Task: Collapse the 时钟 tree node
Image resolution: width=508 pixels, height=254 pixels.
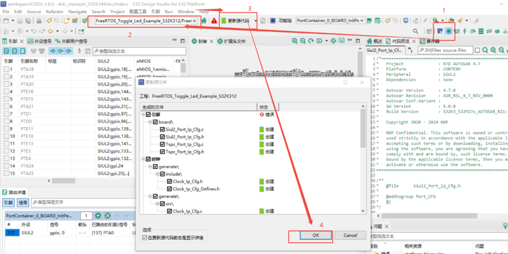Action: click(x=143, y=159)
